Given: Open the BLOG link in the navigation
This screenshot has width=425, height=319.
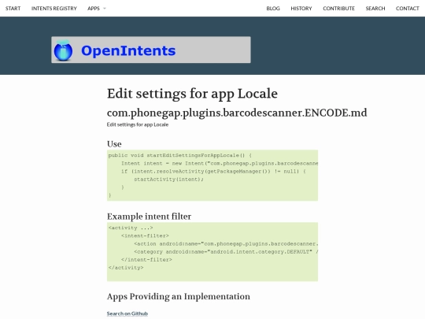Looking at the screenshot, I should [273, 9].
